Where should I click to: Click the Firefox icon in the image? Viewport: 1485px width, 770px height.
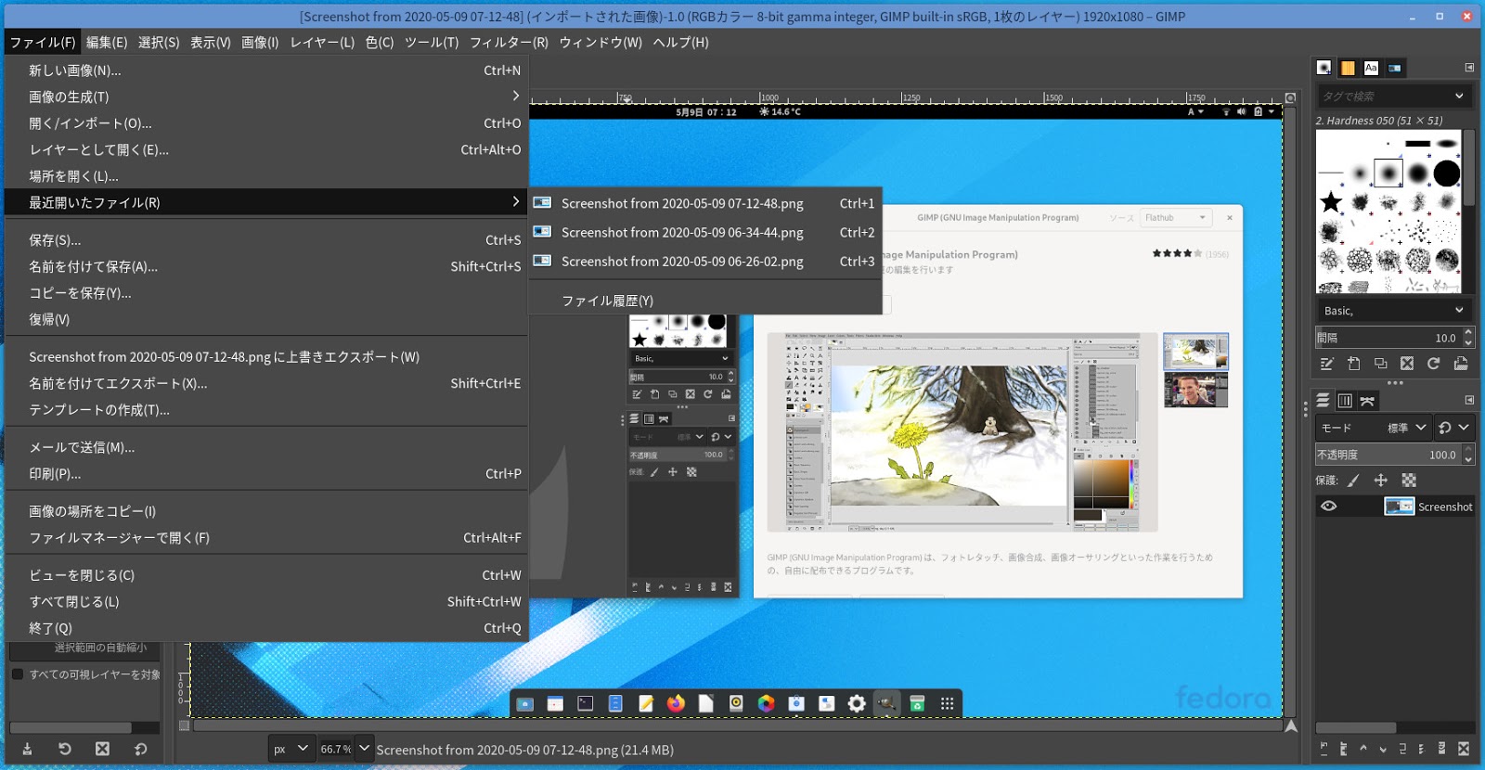676,703
